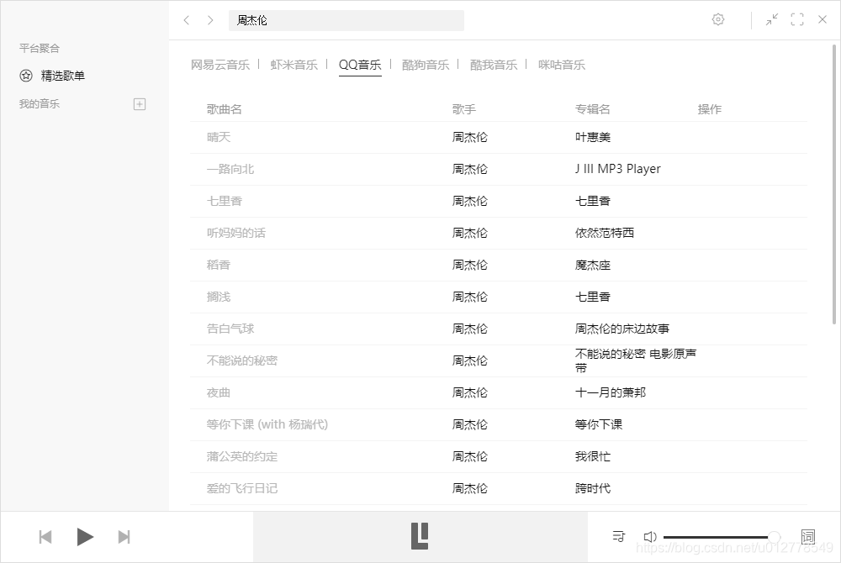Play previous track
Viewport: 841px width, 563px height.
(45, 537)
